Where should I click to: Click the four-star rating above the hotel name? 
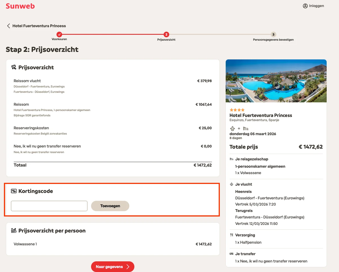click(x=237, y=110)
